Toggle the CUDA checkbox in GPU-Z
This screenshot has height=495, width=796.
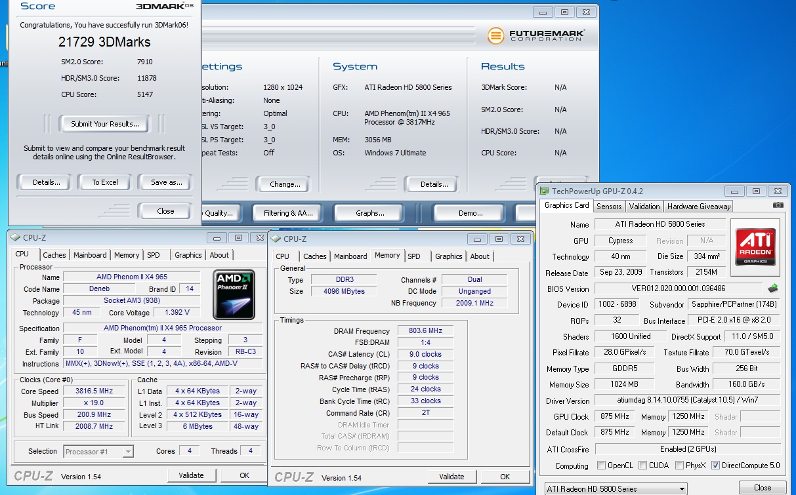[643, 465]
